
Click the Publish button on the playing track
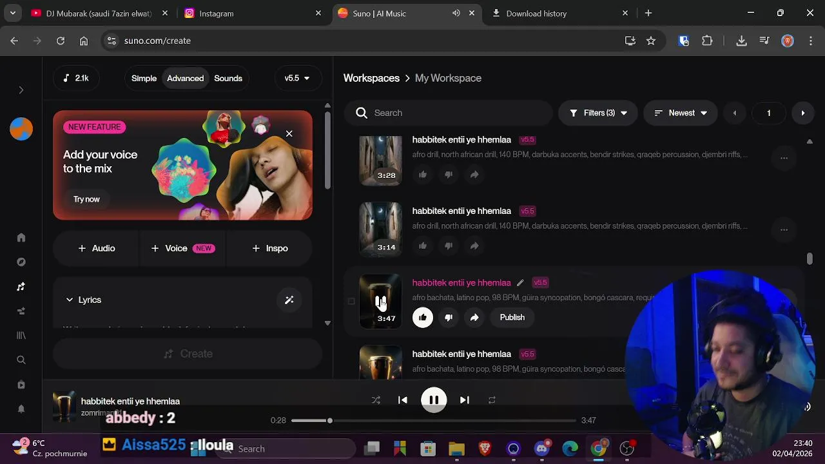[x=512, y=317]
